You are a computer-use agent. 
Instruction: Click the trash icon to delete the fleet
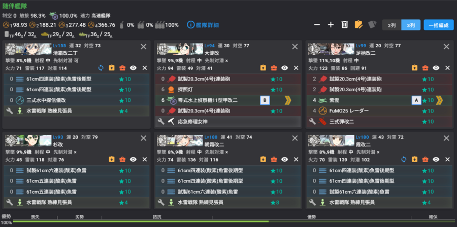click(344, 25)
